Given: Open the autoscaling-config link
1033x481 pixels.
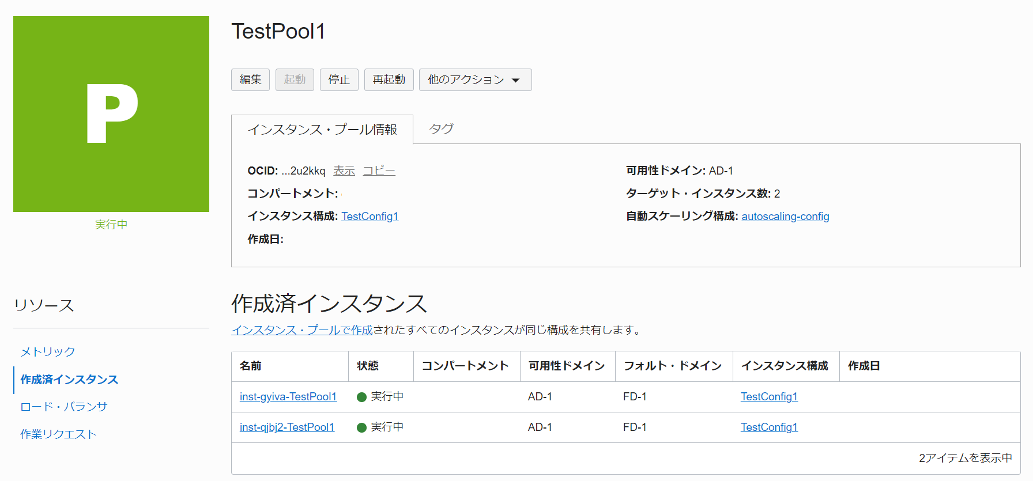Looking at the screenshot, I should pyautogui.click(x=785, y=217).
